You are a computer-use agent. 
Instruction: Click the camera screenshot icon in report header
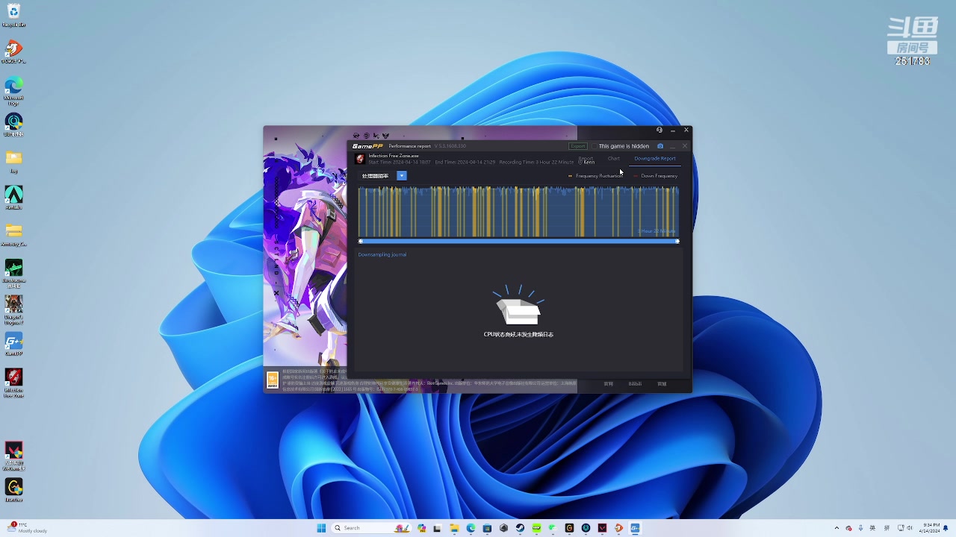[x=660, y=146]
